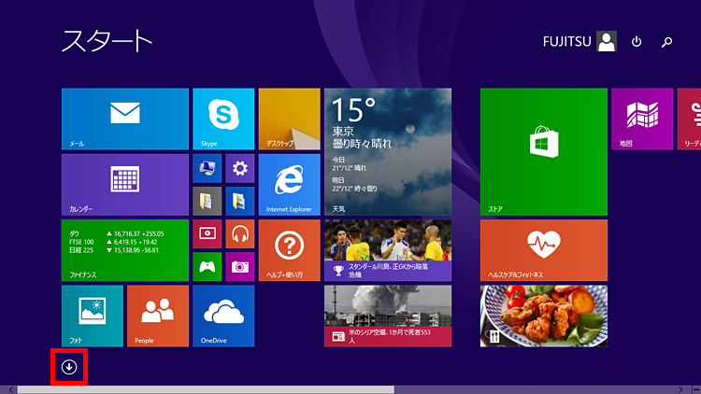Viewport: 701px width, 394px height.
Task: Open the フォト photos tile
Action: coord(93,316)
